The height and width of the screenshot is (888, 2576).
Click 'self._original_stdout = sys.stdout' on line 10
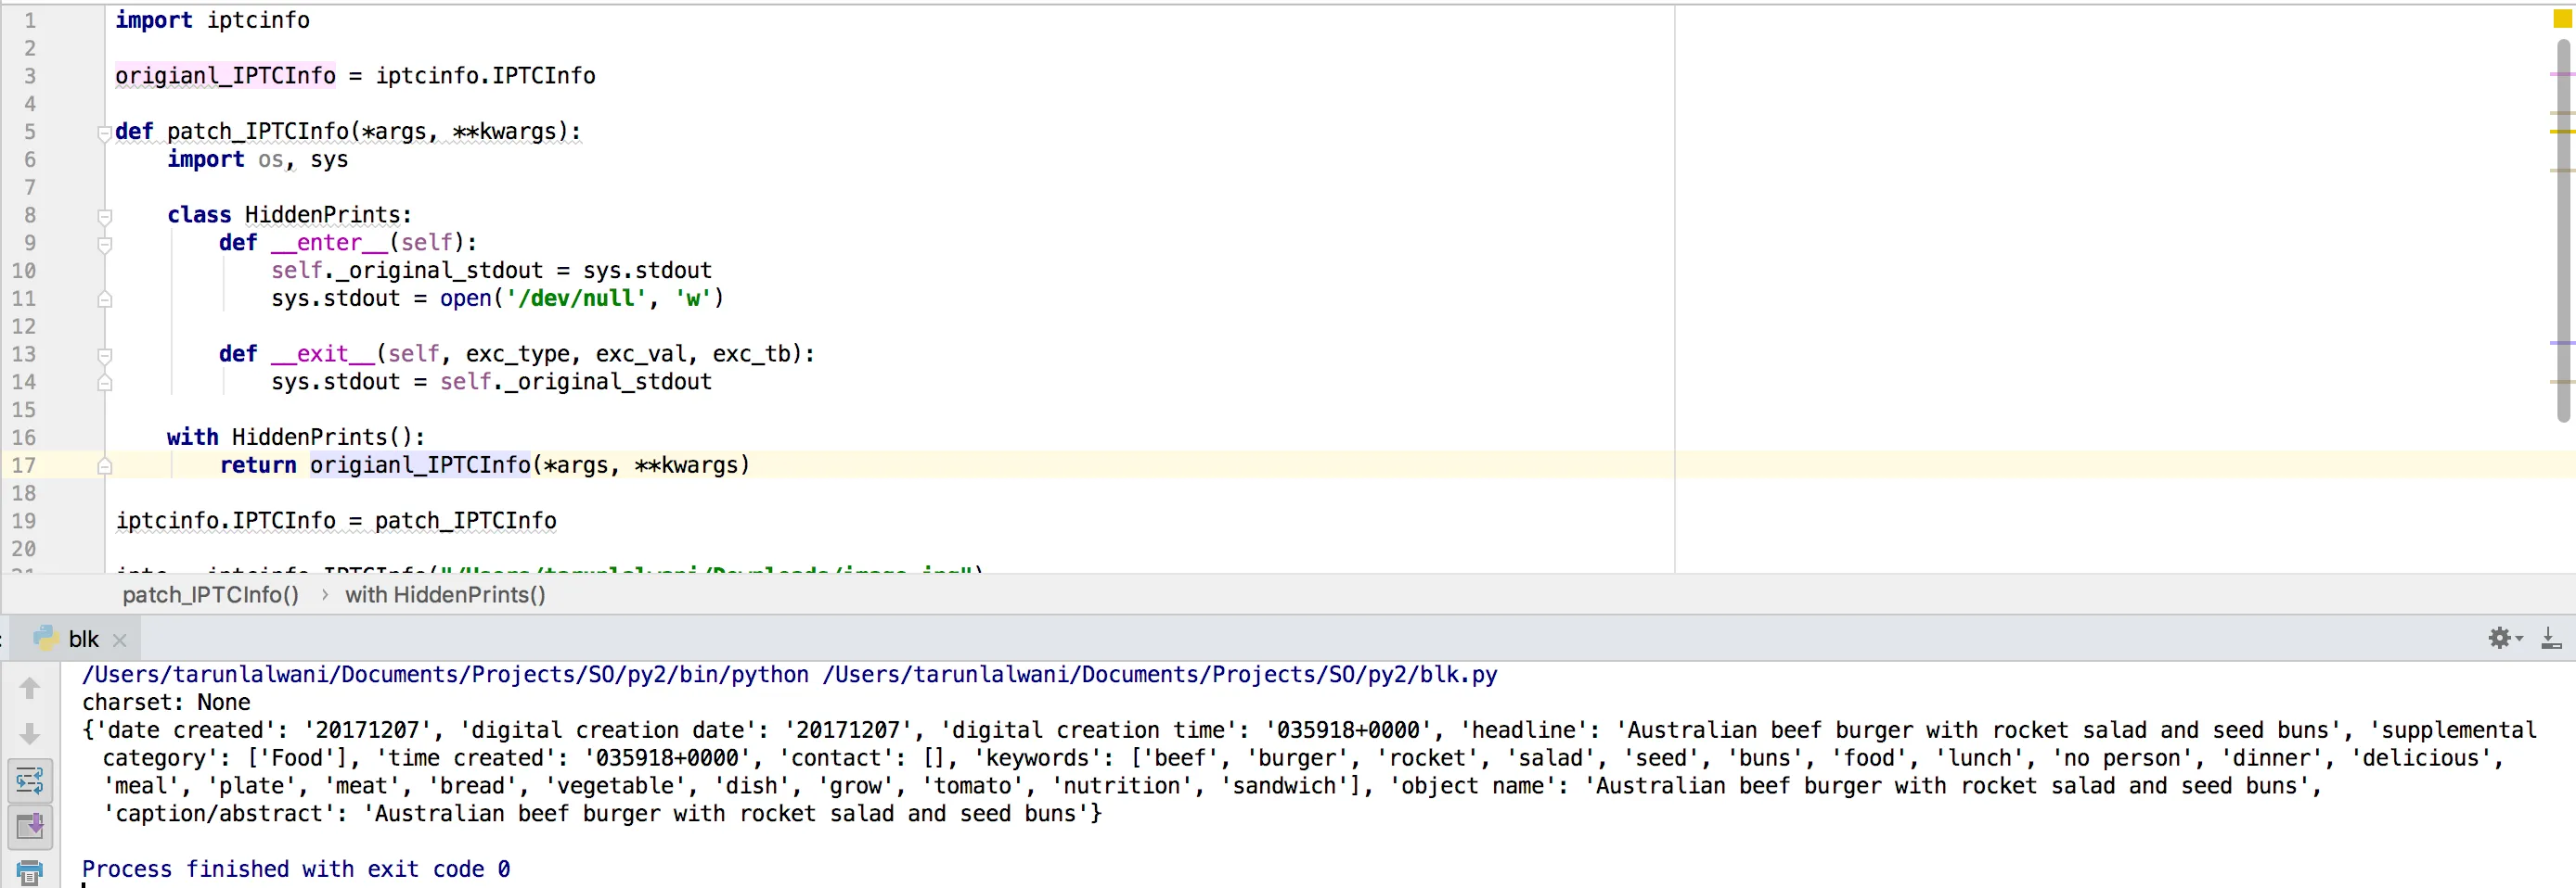491,271
